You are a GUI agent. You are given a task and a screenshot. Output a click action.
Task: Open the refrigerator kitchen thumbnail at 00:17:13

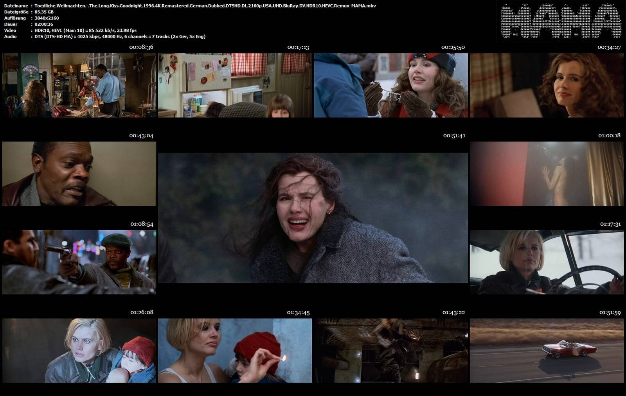235,85
